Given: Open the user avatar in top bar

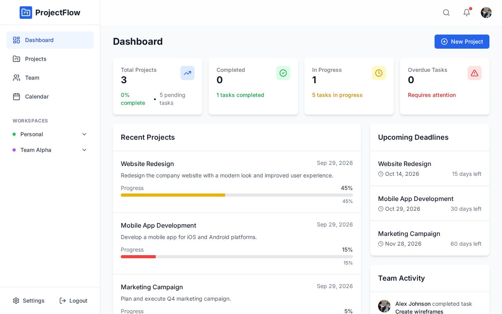Looking at the screenshot, I should coord(486,13).
